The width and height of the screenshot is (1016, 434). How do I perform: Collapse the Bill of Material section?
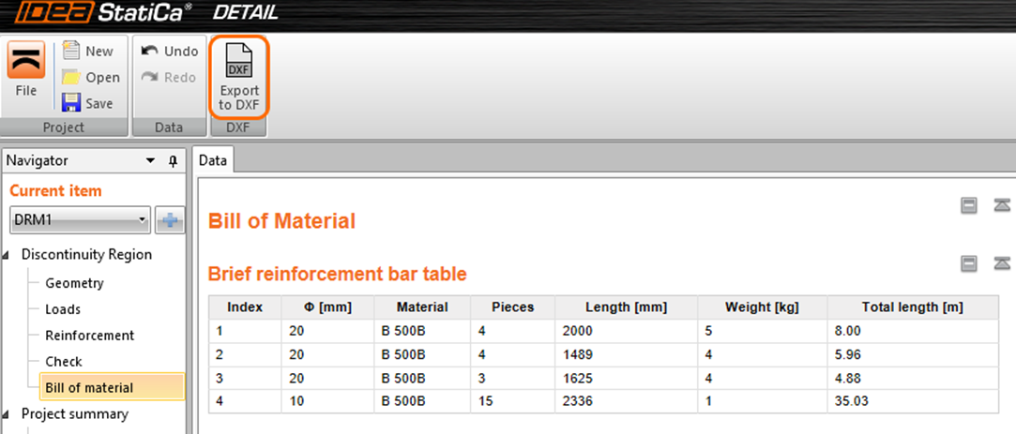tap(1002, 206)
